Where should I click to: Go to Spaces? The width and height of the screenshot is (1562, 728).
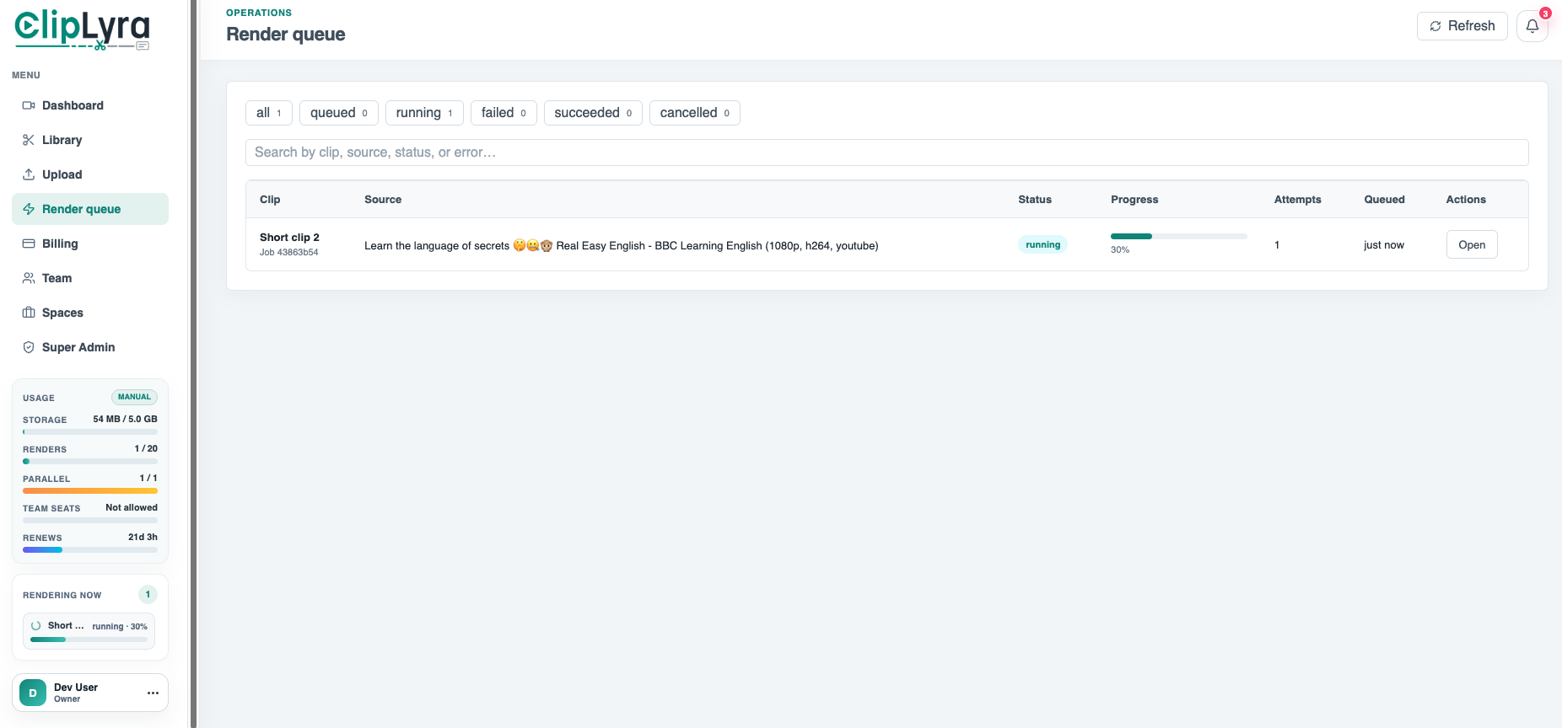(90, 313)
